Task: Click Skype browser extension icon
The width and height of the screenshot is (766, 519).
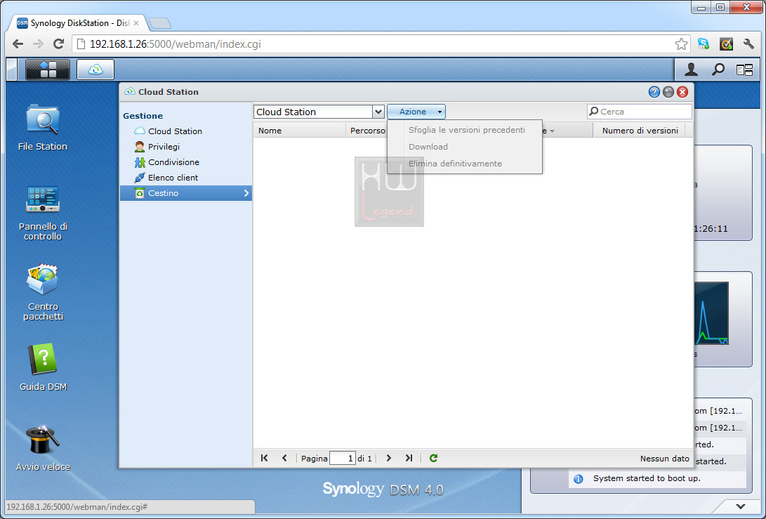Action: (x=704, y=44)
